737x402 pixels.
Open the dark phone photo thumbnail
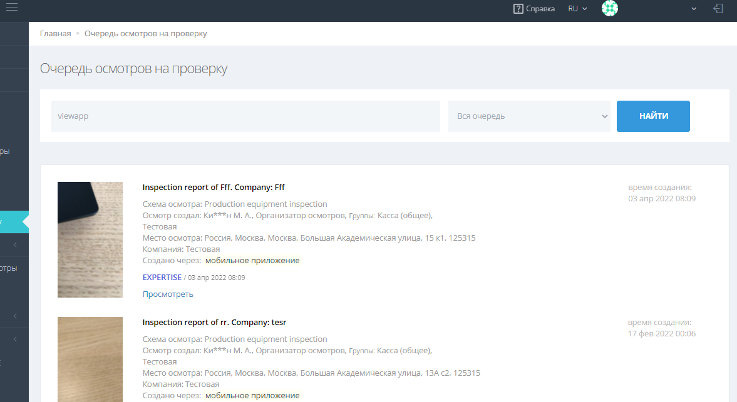point(90,239)
